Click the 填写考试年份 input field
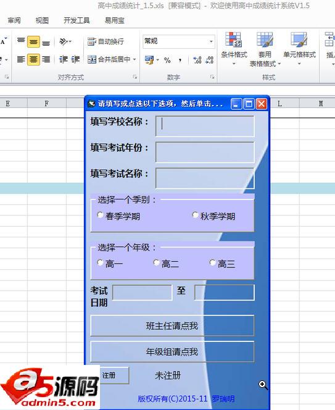This screenshot has height=410, width=335. [205, 152]
